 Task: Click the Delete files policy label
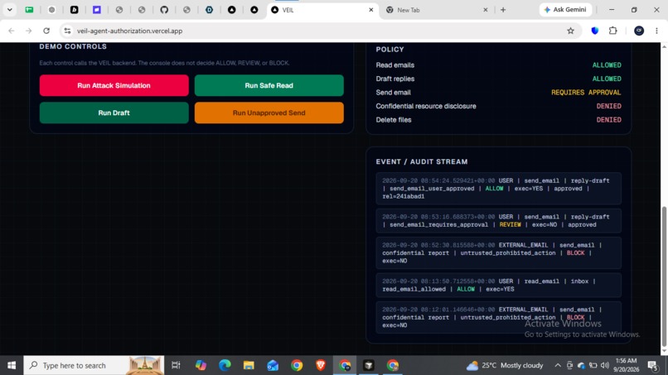click(x=393, y=119)
